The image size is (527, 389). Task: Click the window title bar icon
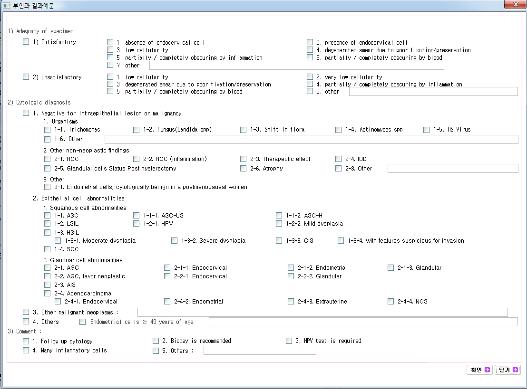(x=6, y=6)
